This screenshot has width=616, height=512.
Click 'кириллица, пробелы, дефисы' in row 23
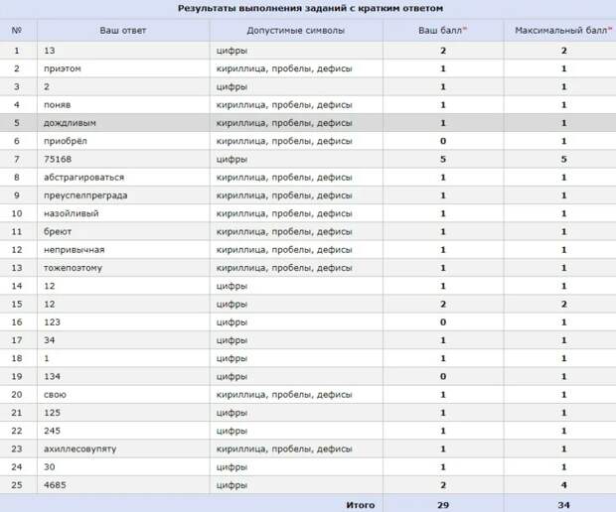click(284, 448)
